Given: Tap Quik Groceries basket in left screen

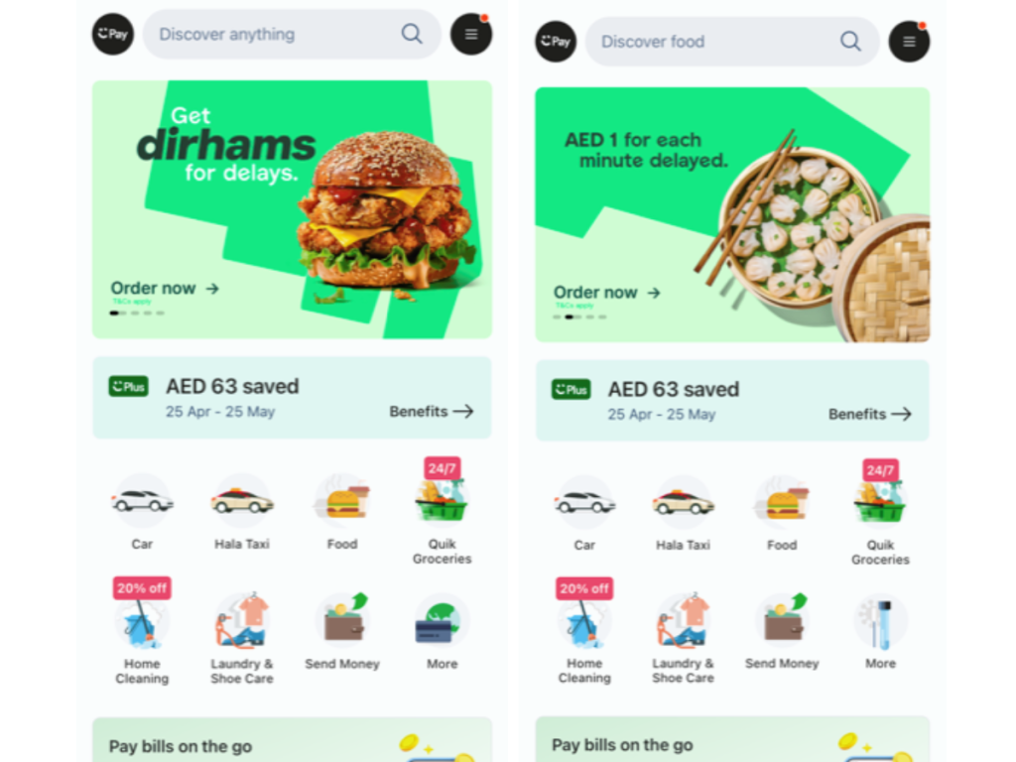Looking at the screenshot, I should coord(442,500).
